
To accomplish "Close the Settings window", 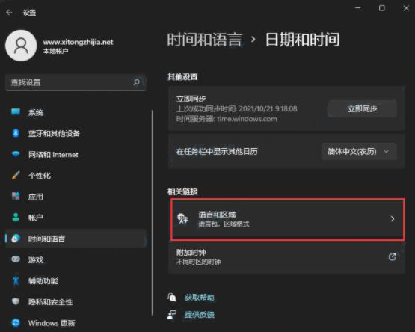I will point(406,8).
